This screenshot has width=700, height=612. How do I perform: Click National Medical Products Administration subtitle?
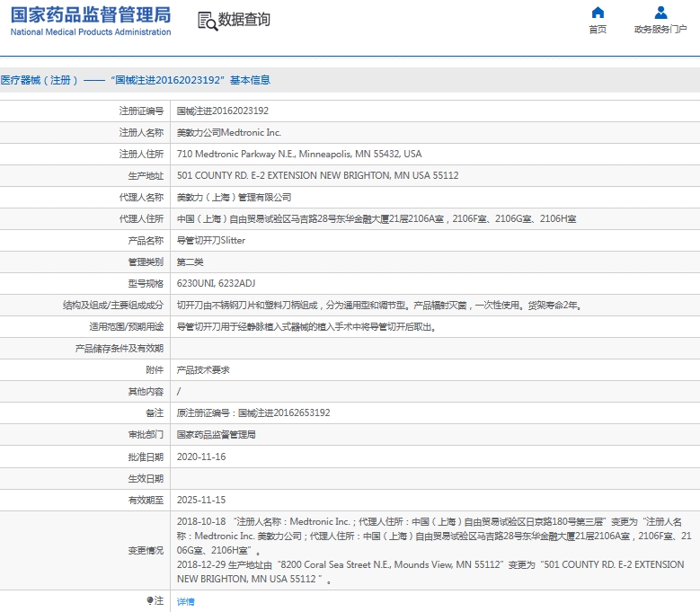pos(91,32)
